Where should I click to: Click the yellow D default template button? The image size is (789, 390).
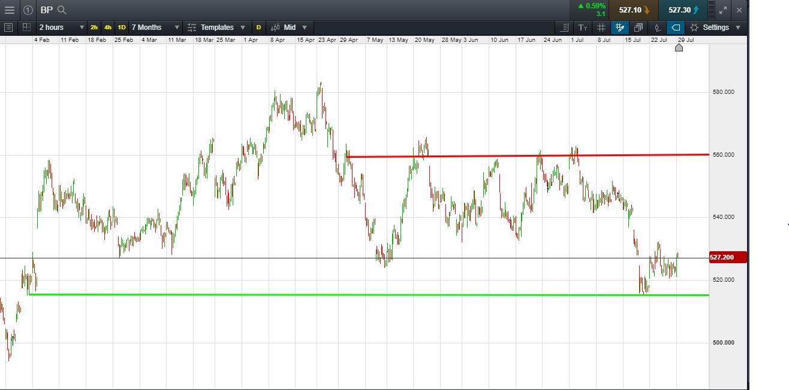258,28
